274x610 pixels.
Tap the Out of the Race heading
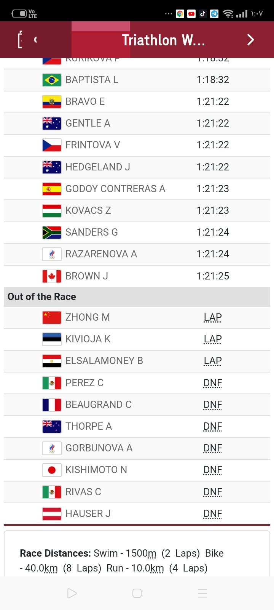tap(42, 297)
